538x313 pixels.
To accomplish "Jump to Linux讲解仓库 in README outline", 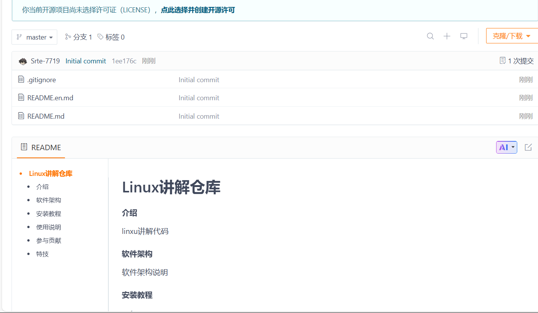I will [x=51, y=174].
